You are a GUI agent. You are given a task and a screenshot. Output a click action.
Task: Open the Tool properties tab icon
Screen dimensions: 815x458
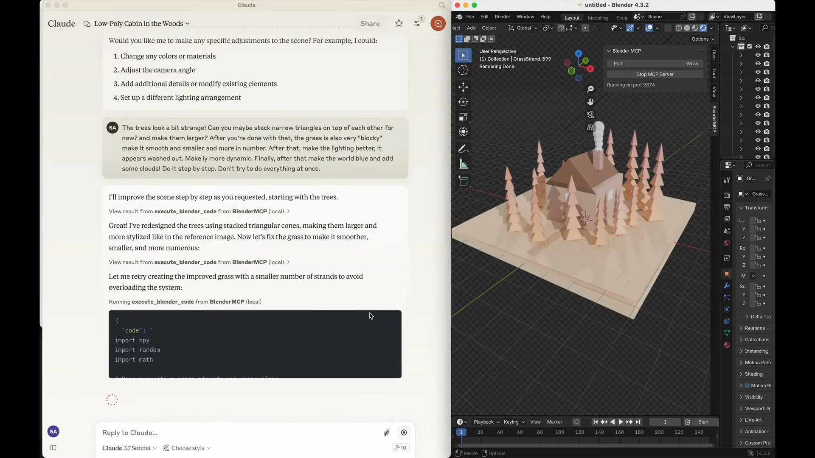point(727,180)
